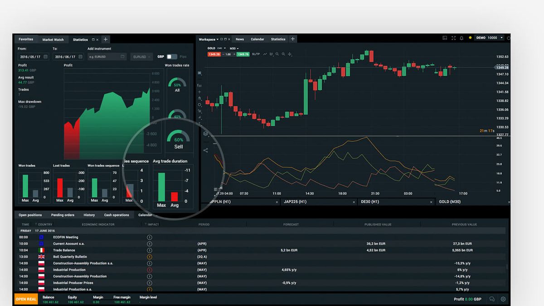544x306 pixels.
Task: Click the fullscreen expand icon
Action: (x=453, y=39)
